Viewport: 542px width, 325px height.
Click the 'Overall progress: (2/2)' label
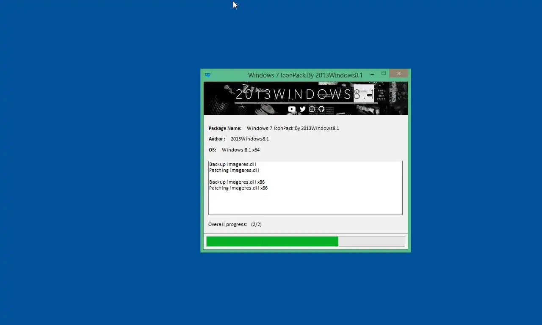pyautogui.click(x=235, y=224)
